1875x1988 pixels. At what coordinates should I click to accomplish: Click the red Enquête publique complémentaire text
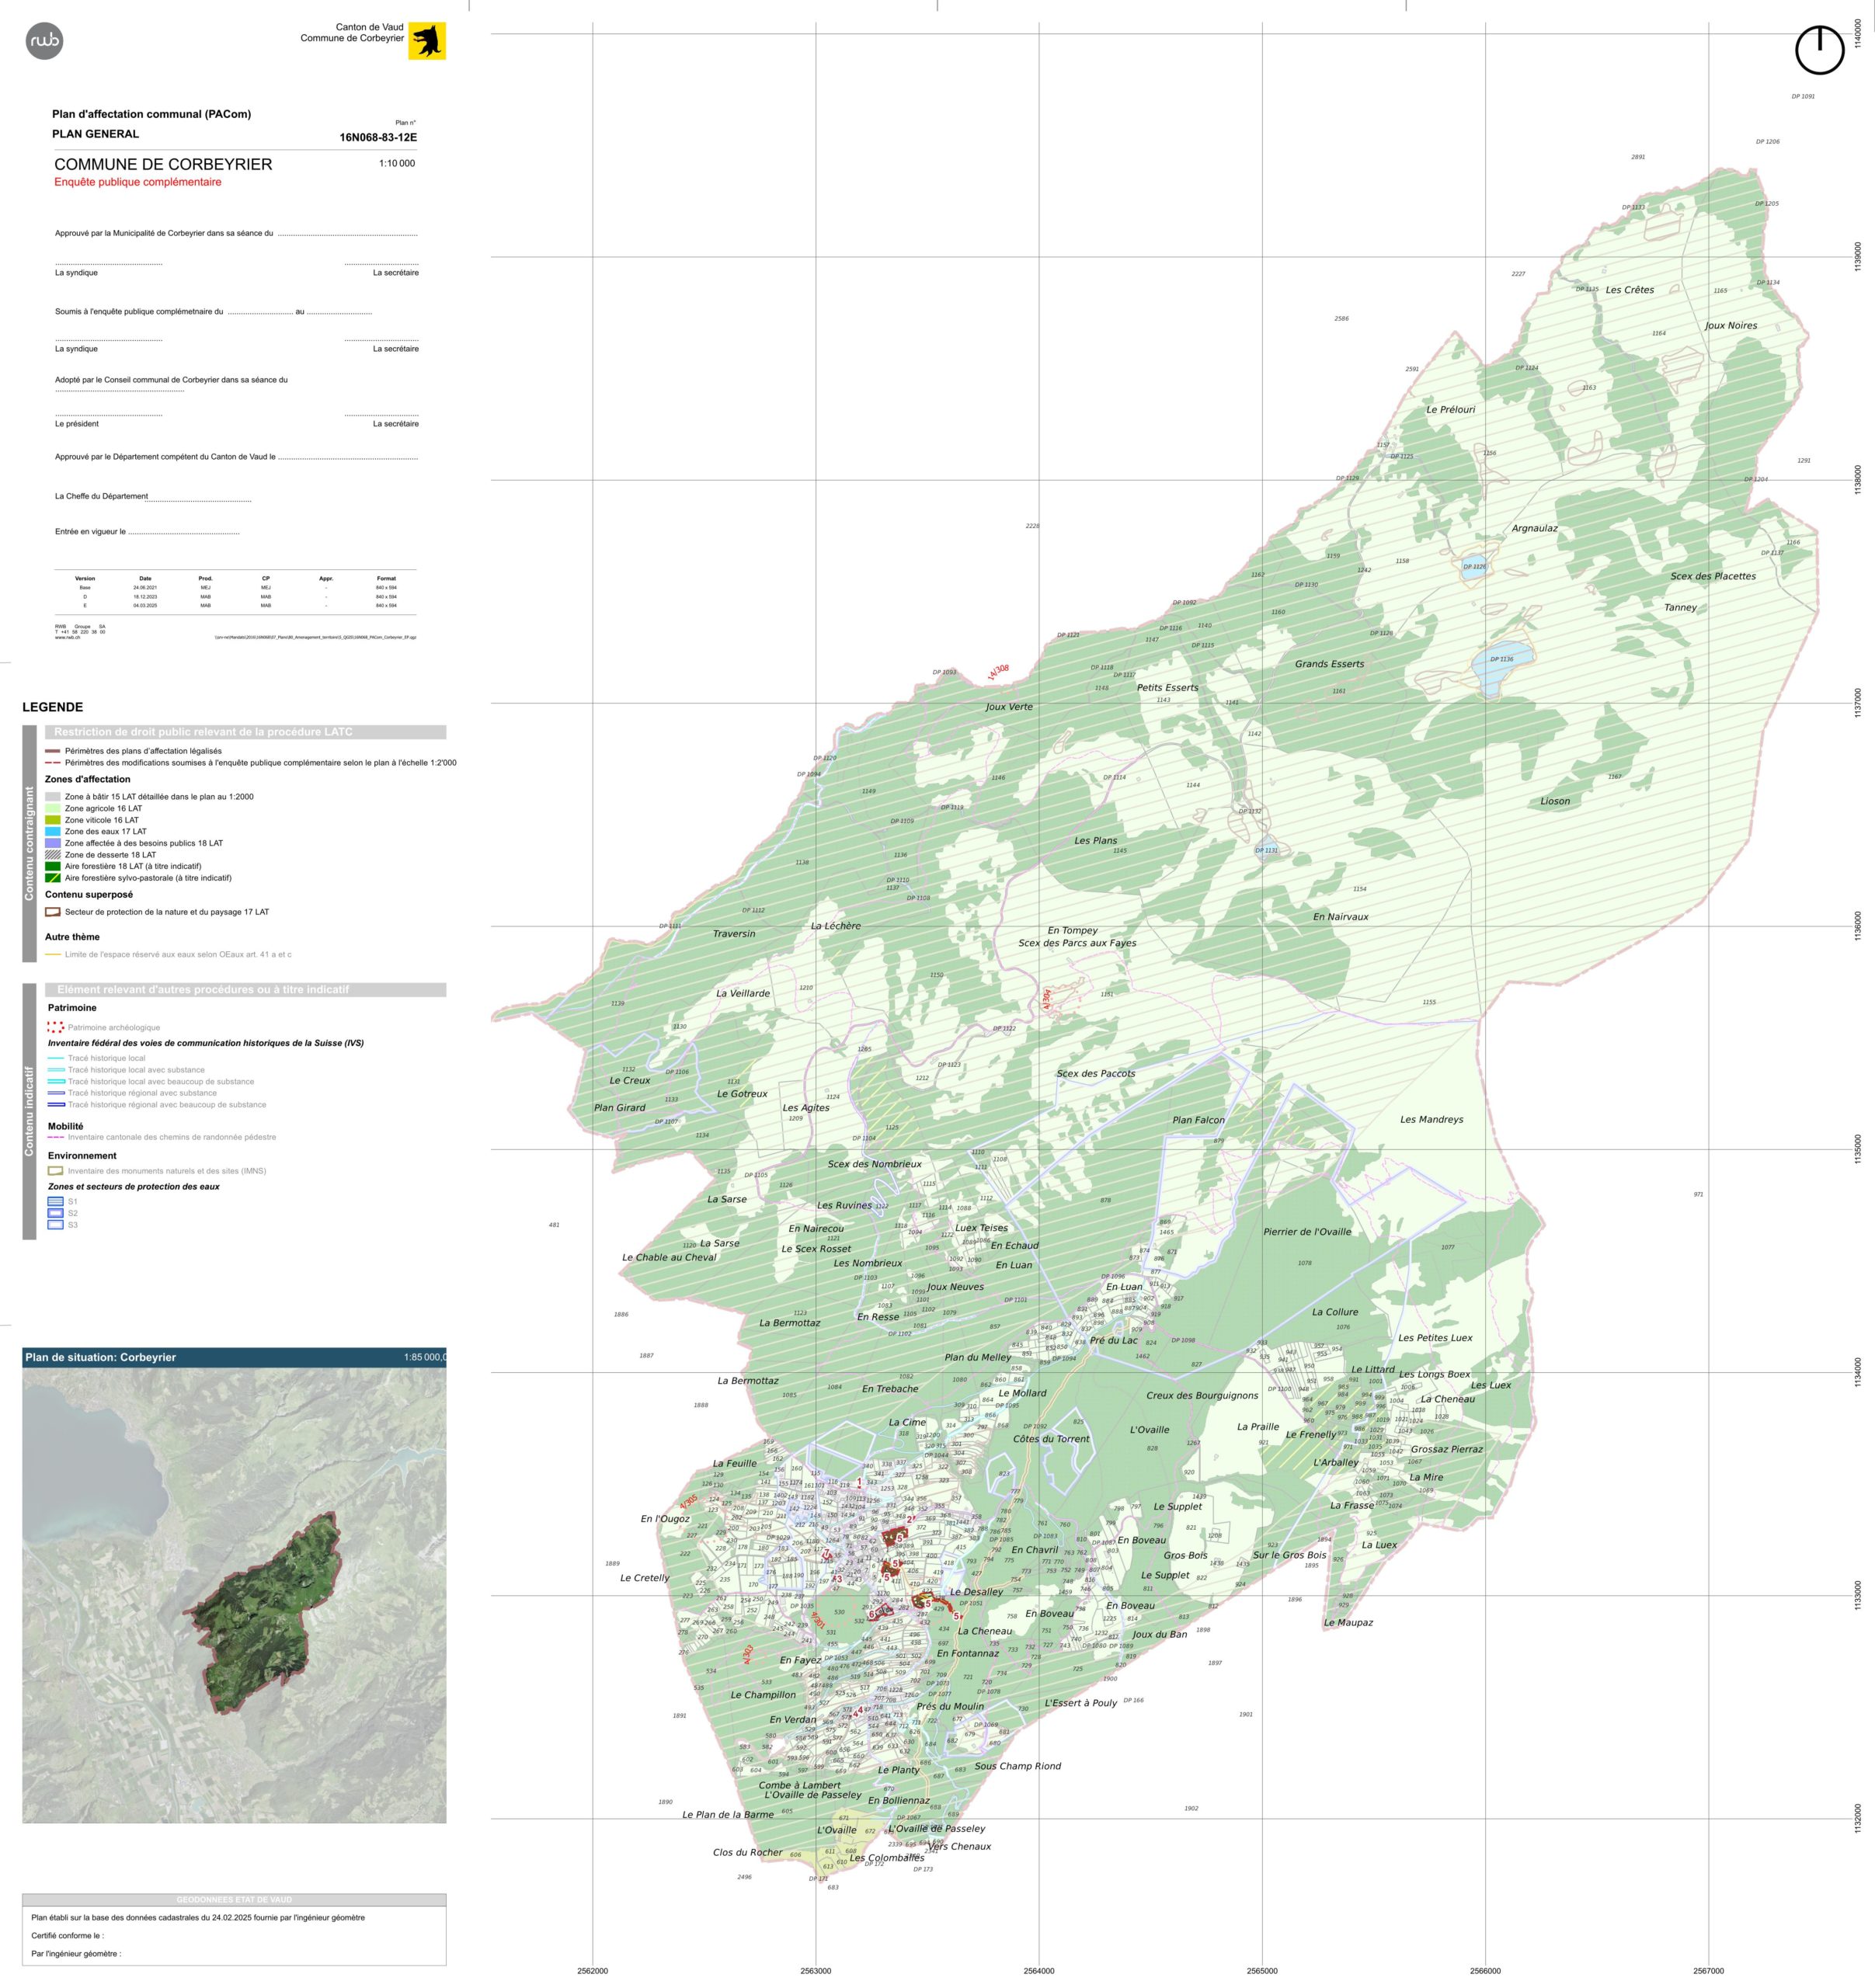click(138, 182)
